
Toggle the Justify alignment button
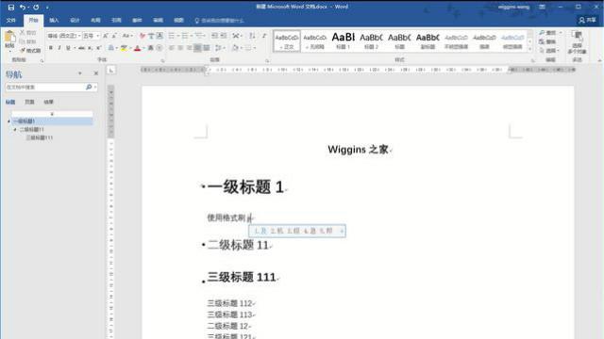tap(197, 48)
